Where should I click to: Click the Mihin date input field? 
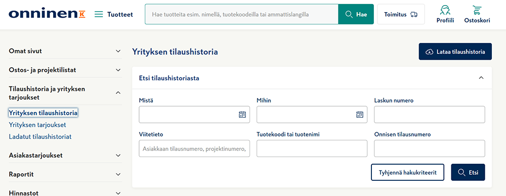point(312,115)
